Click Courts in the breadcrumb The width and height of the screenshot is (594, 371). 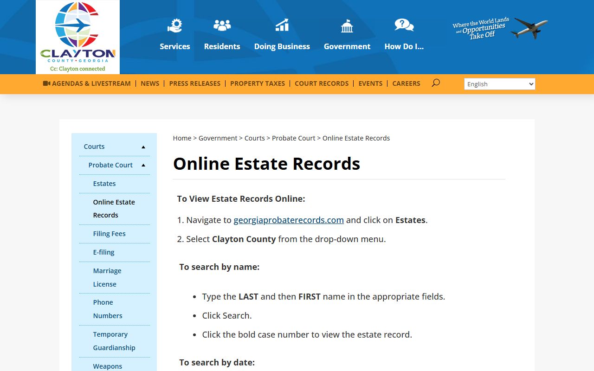(x=255, y=138)
